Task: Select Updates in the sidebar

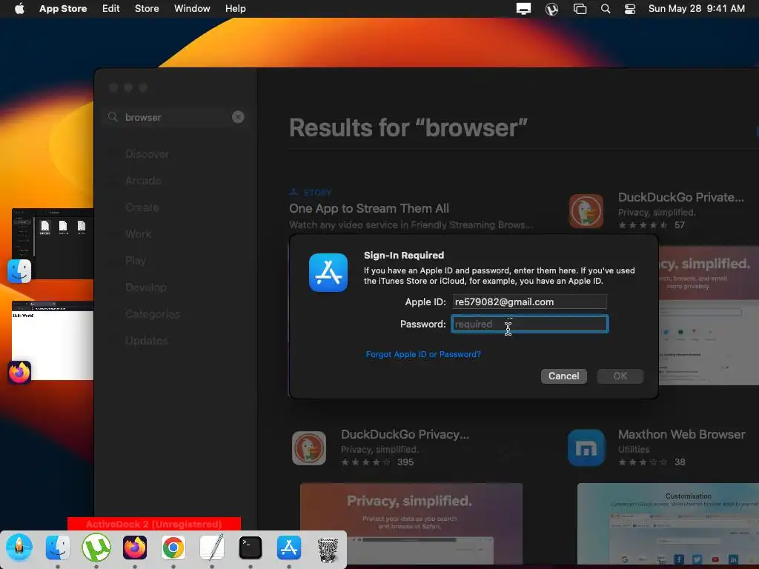Action: (x=146, y=341)
